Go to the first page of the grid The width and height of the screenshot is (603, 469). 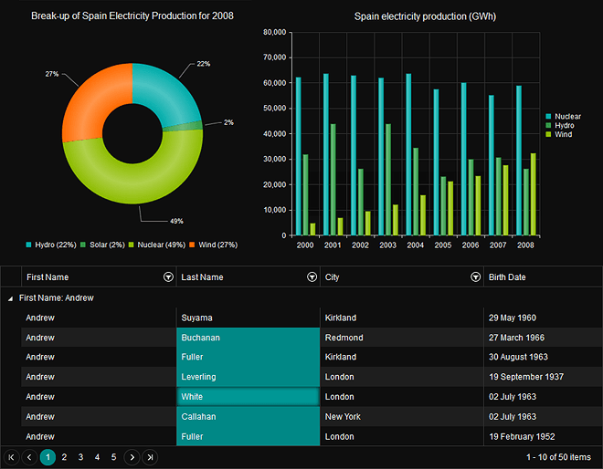point(12,457)
